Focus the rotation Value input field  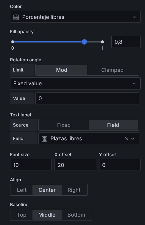(87, 98)
